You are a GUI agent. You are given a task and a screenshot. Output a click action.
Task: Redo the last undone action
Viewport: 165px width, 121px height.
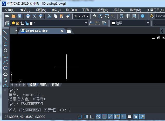point(84,16)
